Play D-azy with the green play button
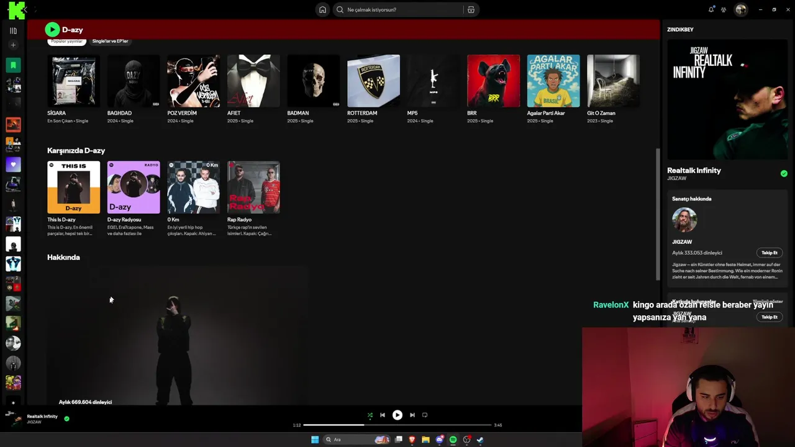Image resolution: width=795 pixels, height=447 pixels. click(52, 29)
